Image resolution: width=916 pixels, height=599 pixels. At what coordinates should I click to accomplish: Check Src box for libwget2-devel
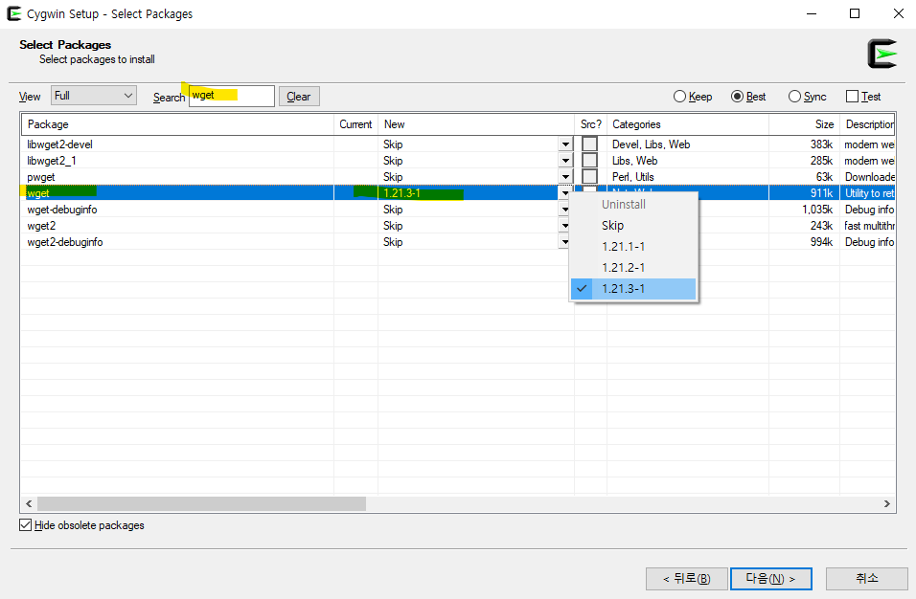589,144
